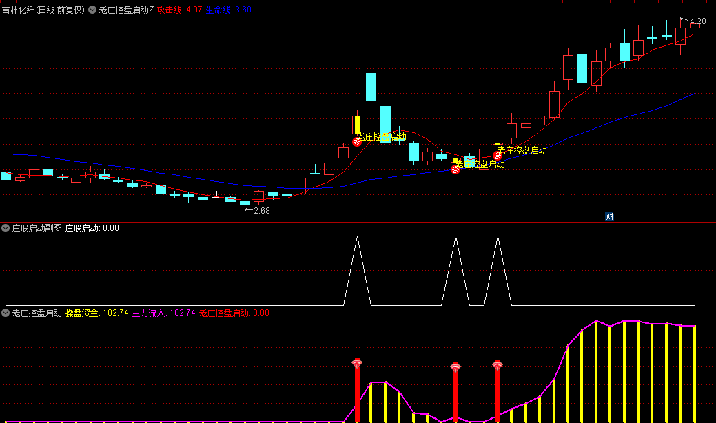Expand the bottom 老庄控盘启动 panel arrow icon
This screenshot has width=716, height=423.
(x=6, y=313)
